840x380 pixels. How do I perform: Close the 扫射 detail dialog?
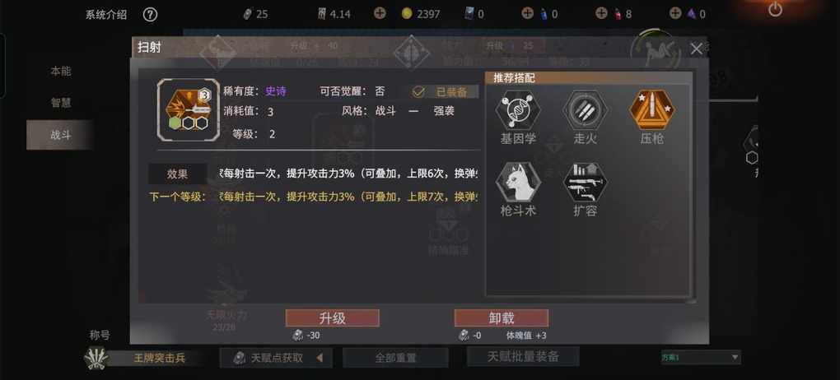click(696, 49)
